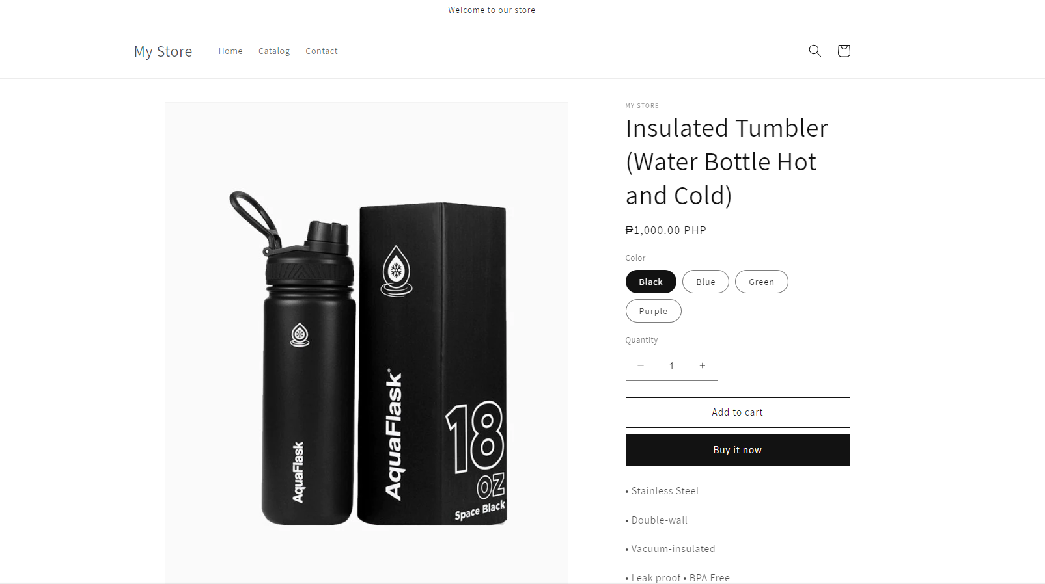1045x584 pixels.
Task: Click the Insulated Tumbler product title
Action: (727, 162)
